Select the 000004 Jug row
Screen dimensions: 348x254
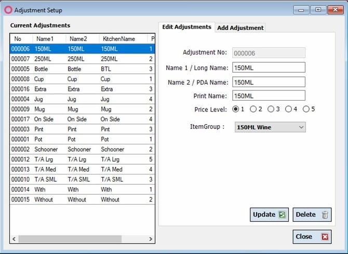(82, 99)
